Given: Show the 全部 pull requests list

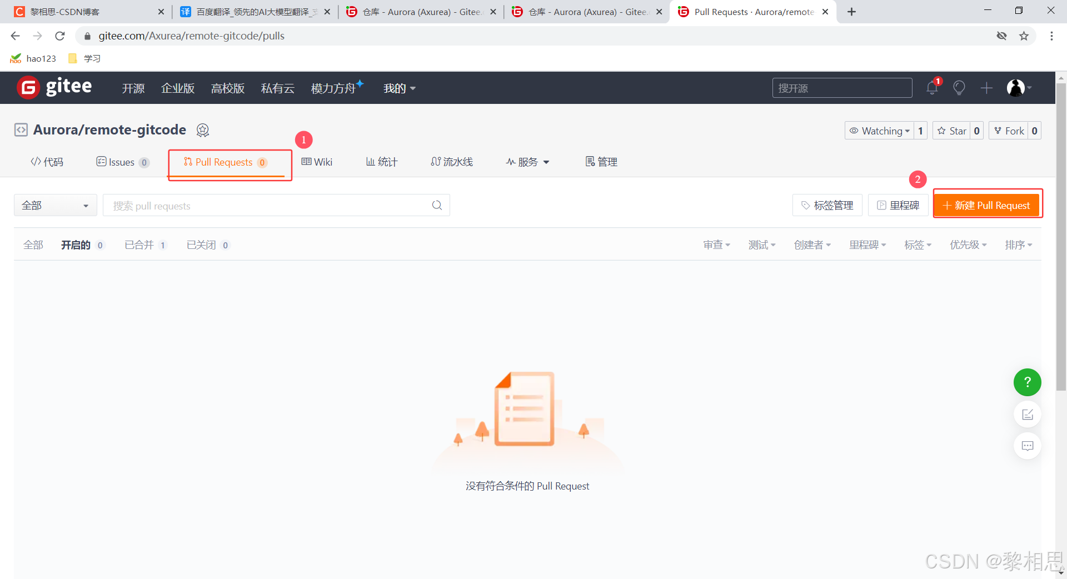Looking at the screenshot, I should [33, 245].
